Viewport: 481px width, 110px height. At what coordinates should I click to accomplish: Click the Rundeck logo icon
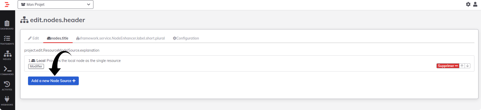coord(7,5)
